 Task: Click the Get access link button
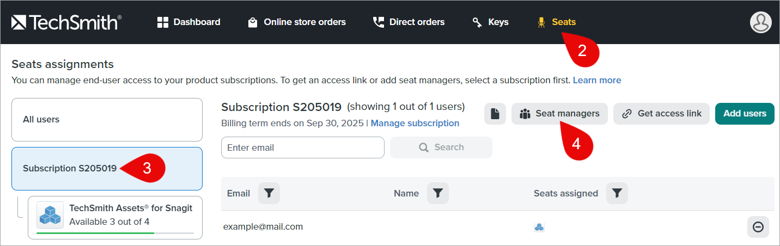point(661,114)
